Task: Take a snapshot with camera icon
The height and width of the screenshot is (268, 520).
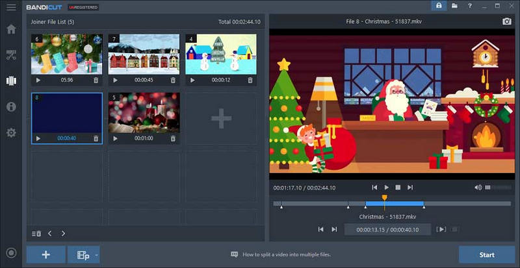Action: [x=506, y=21]
